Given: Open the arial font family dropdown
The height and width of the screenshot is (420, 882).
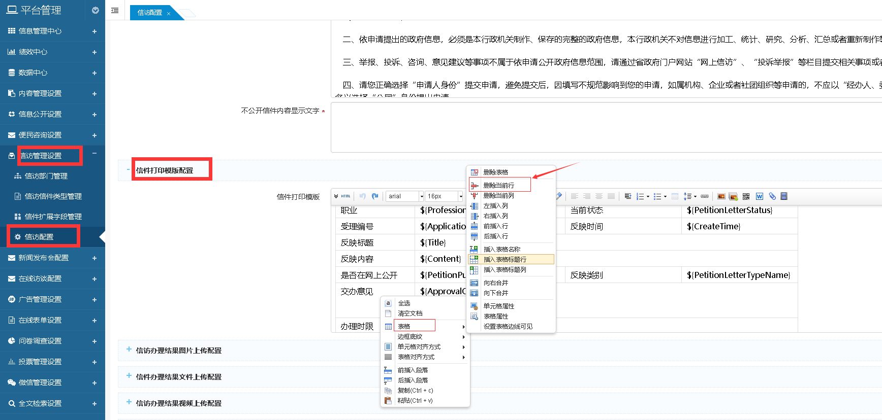Looking at the screenshot, I should (x=405, y=196).
